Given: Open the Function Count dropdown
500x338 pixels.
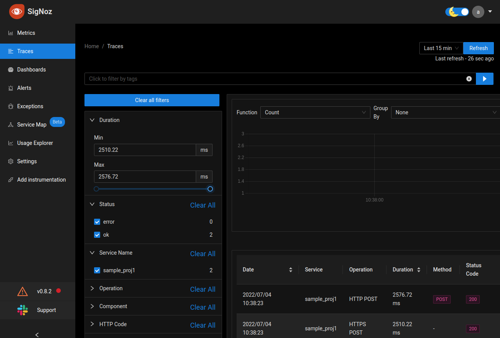Looking at the screenshot, I should [315, 112].
